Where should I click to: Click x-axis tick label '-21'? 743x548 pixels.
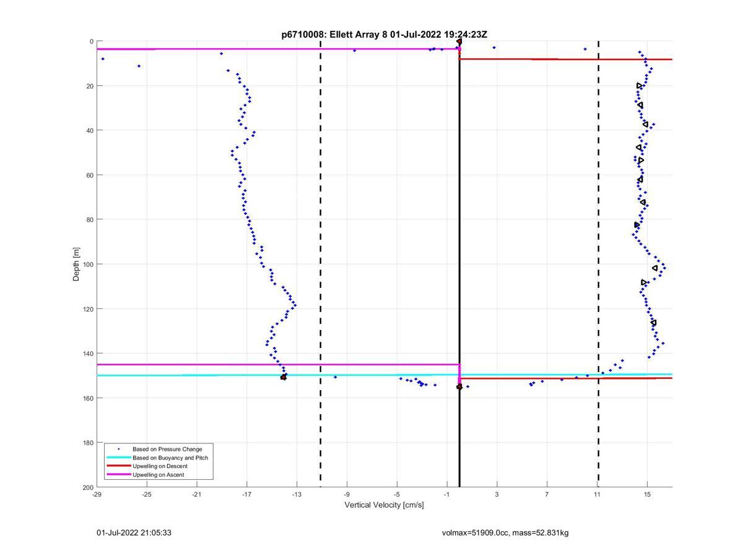197,494
